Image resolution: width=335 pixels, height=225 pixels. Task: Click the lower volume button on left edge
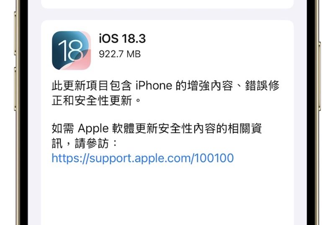click(15, 89)
